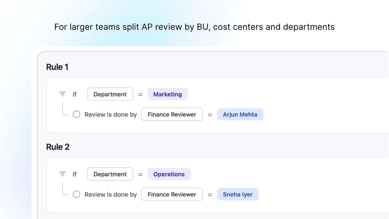The image size is (389, 219).
Task: Click the equals sign in Rule 2 reviewer row
Action: (x=210, y=194)
